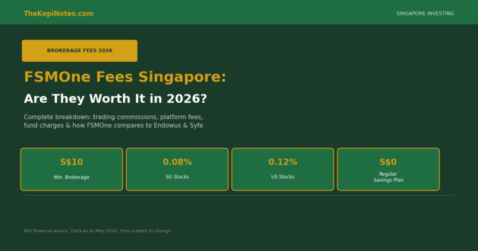
Task: Select the Singapore Investing header label
Action: click(425, 14)
